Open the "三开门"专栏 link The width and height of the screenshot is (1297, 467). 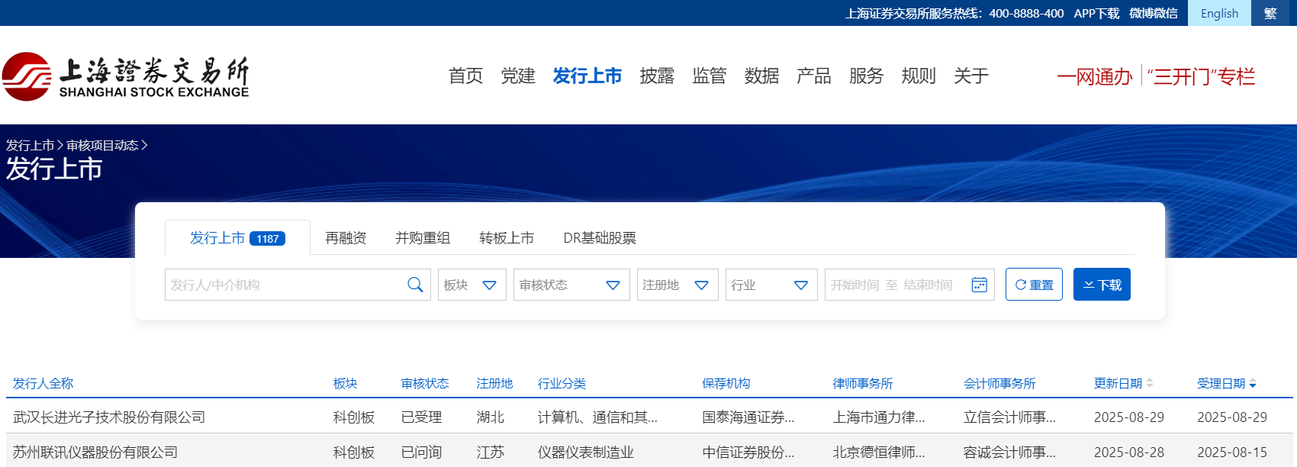(1201, 76)
